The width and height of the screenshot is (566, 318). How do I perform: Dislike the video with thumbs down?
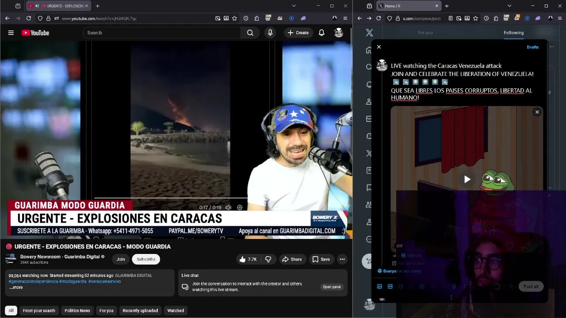(x=268, y=259)
